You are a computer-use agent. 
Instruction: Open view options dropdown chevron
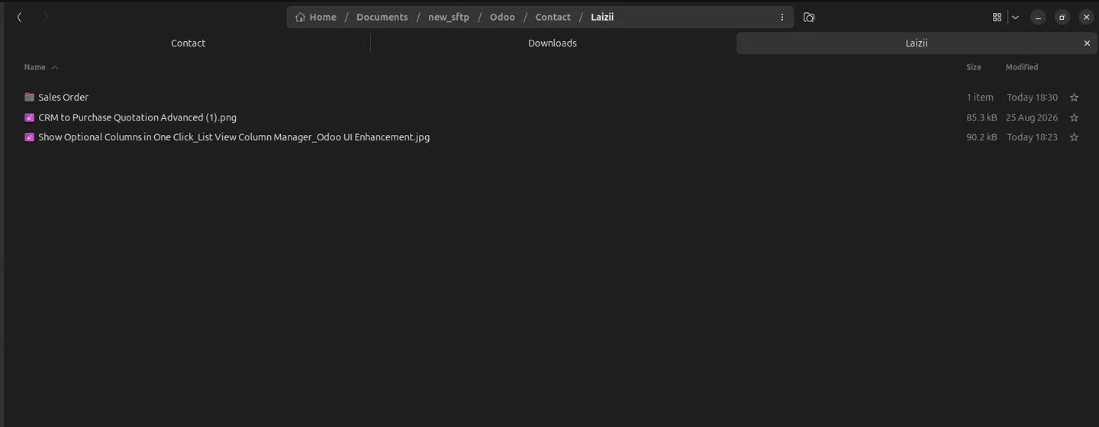click(1015, 17)
